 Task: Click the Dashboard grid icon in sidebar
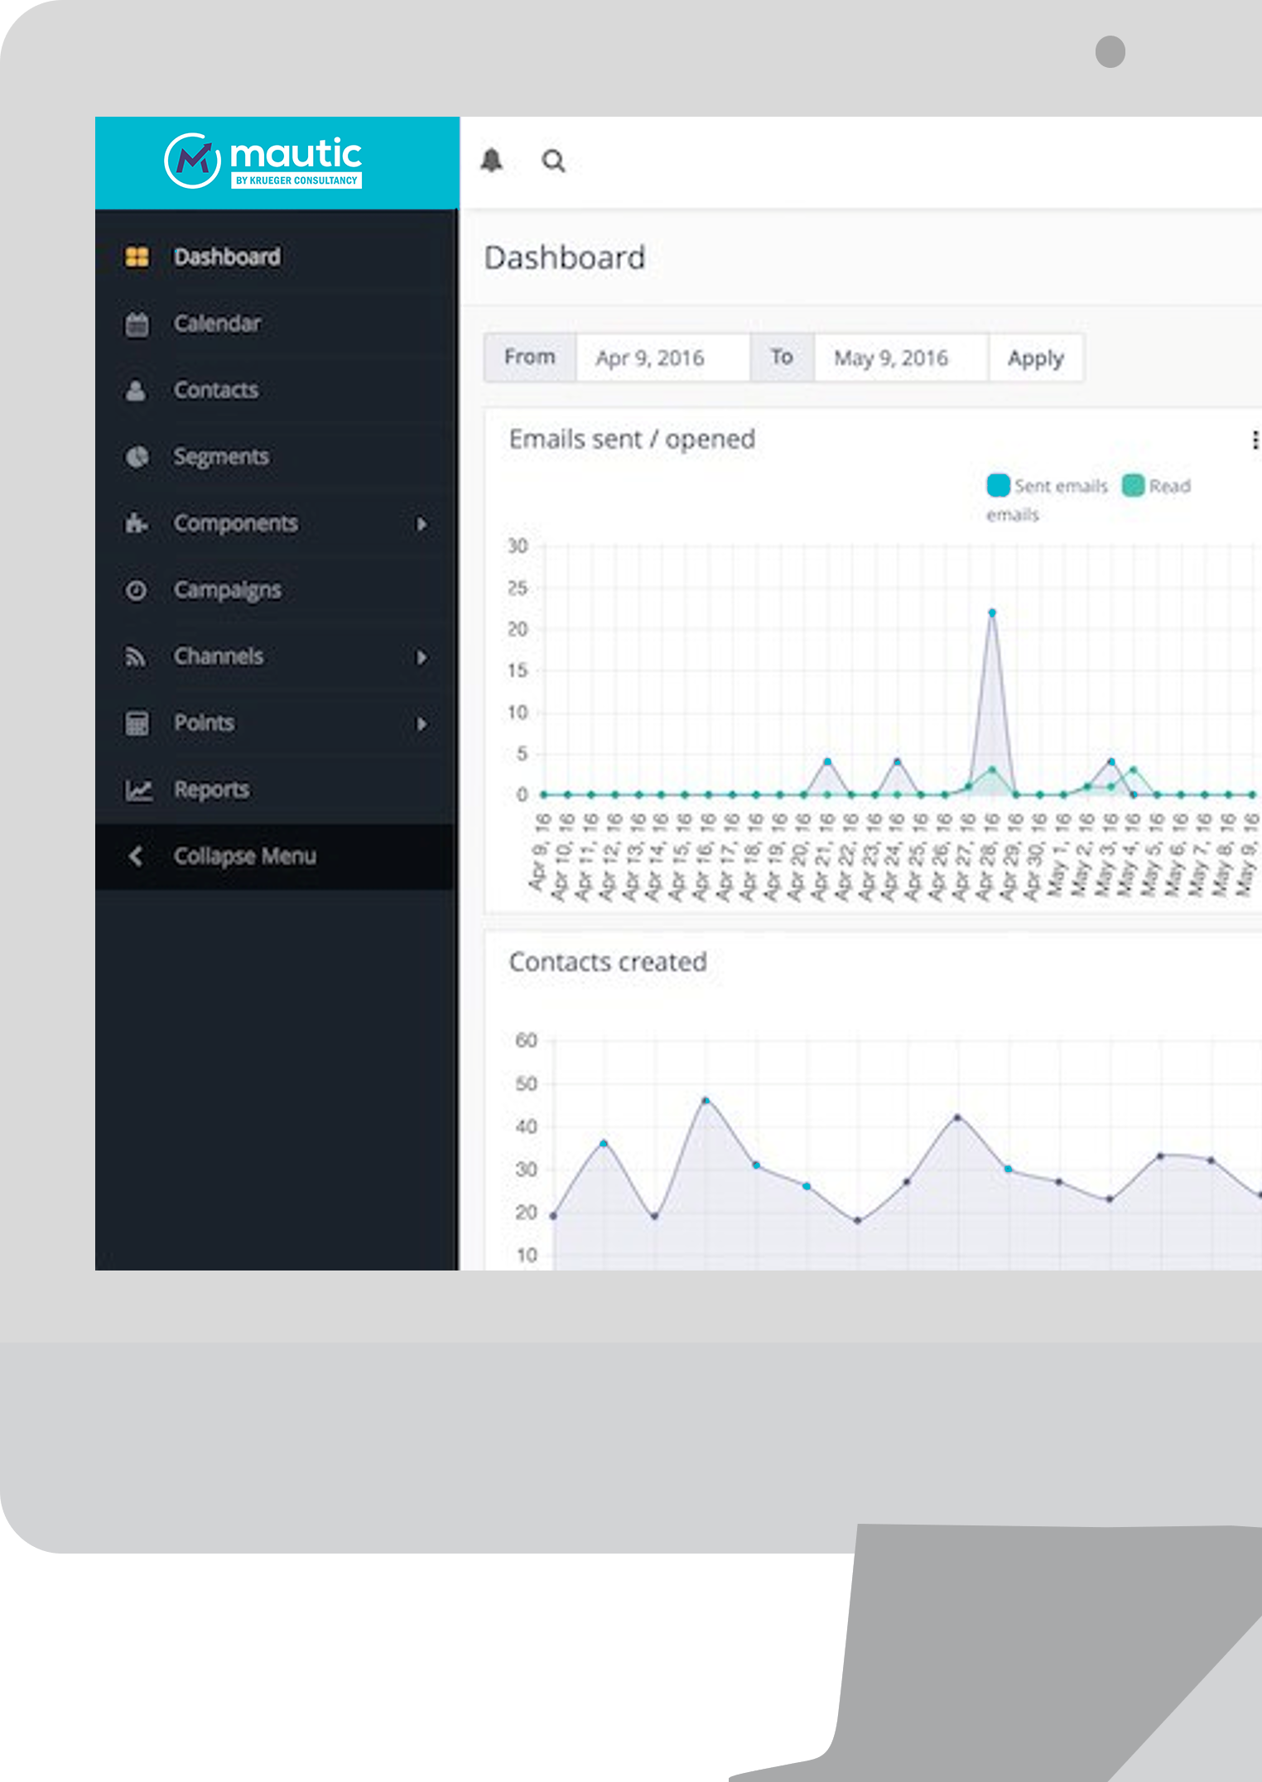tap(137, 257)
